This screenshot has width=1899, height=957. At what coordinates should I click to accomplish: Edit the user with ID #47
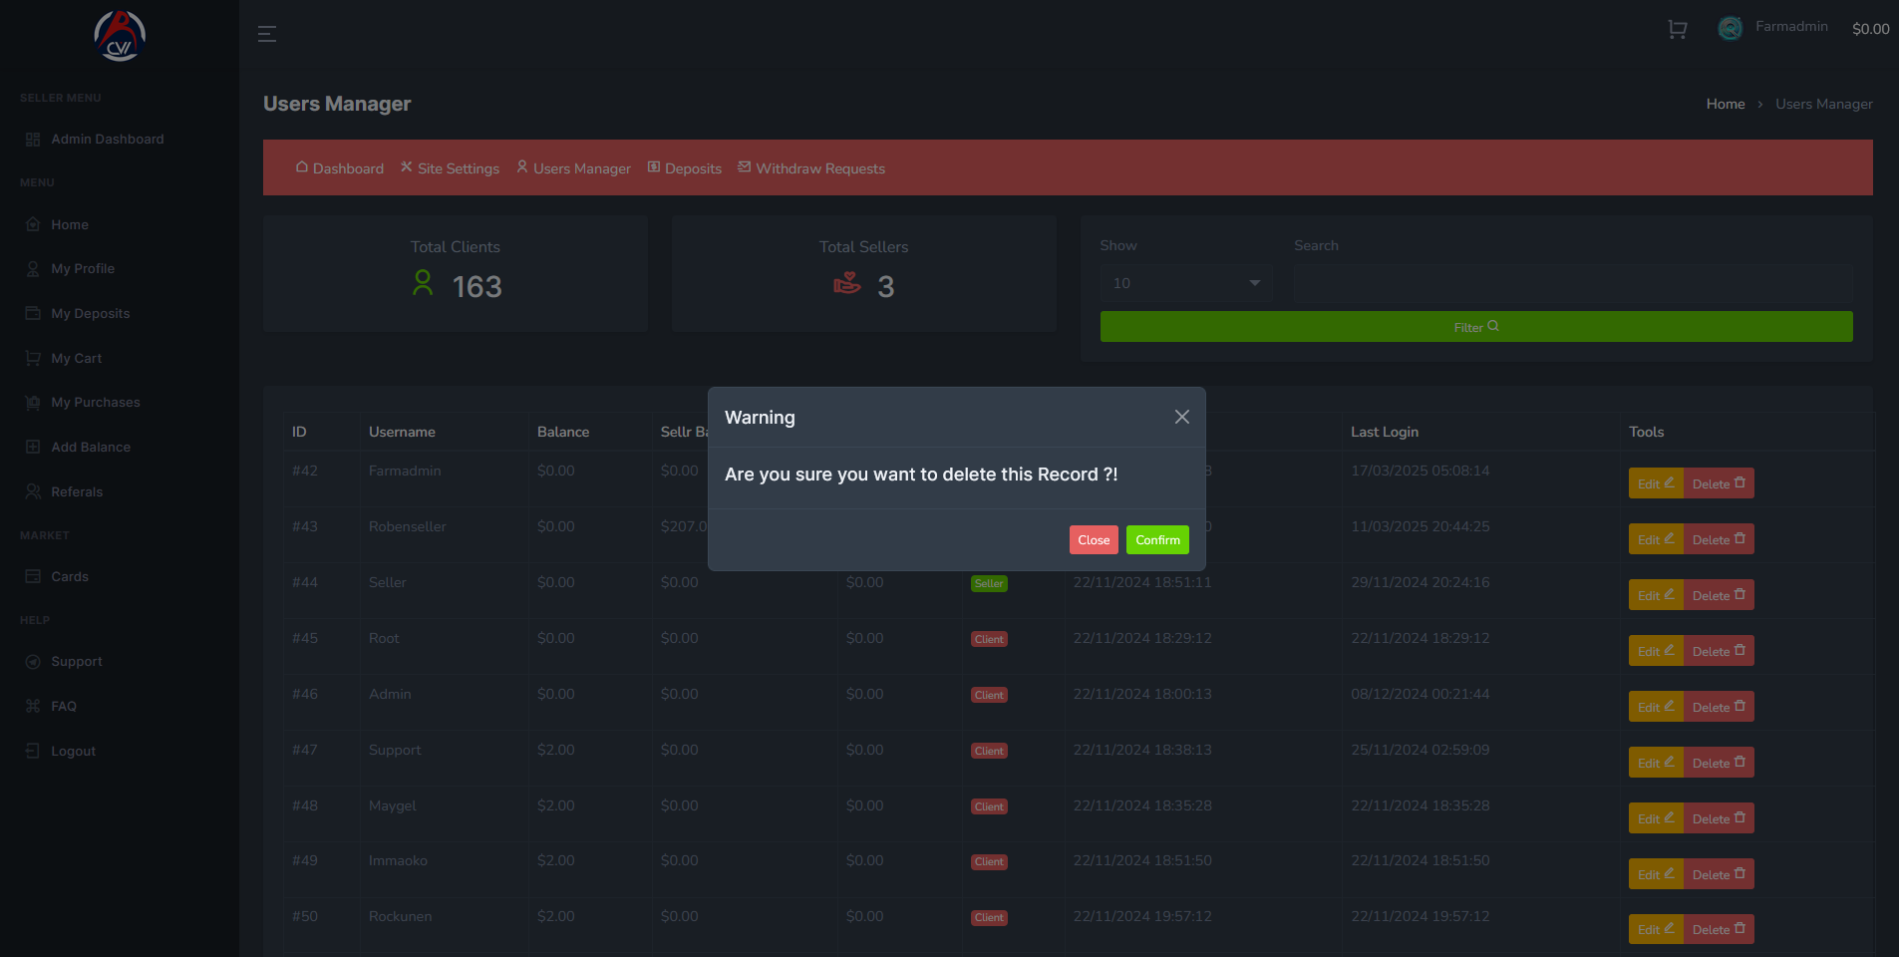click(1656, 763)
